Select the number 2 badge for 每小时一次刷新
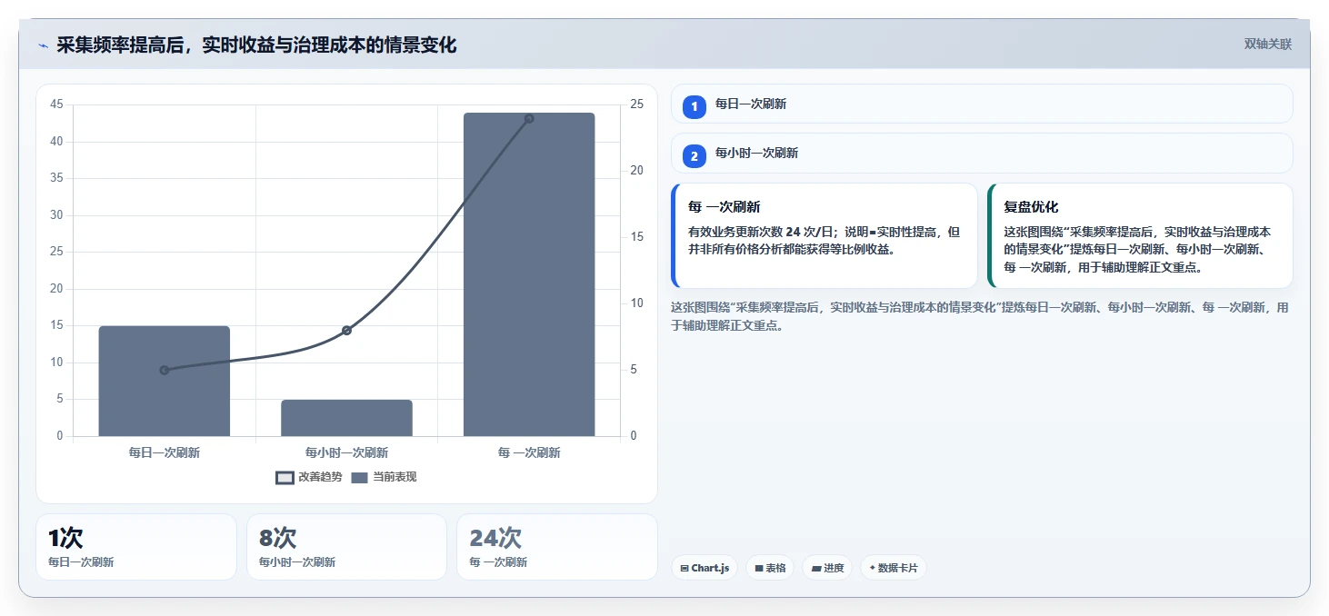1329x616 pixels. (x=694, y=156)
